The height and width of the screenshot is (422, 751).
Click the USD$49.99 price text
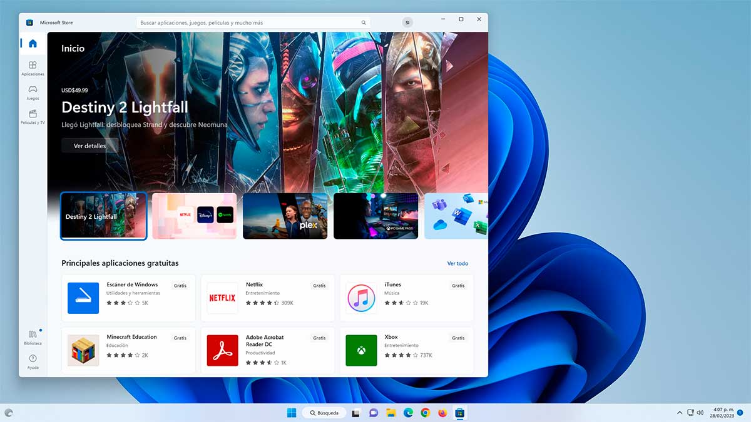click(74, 90)
